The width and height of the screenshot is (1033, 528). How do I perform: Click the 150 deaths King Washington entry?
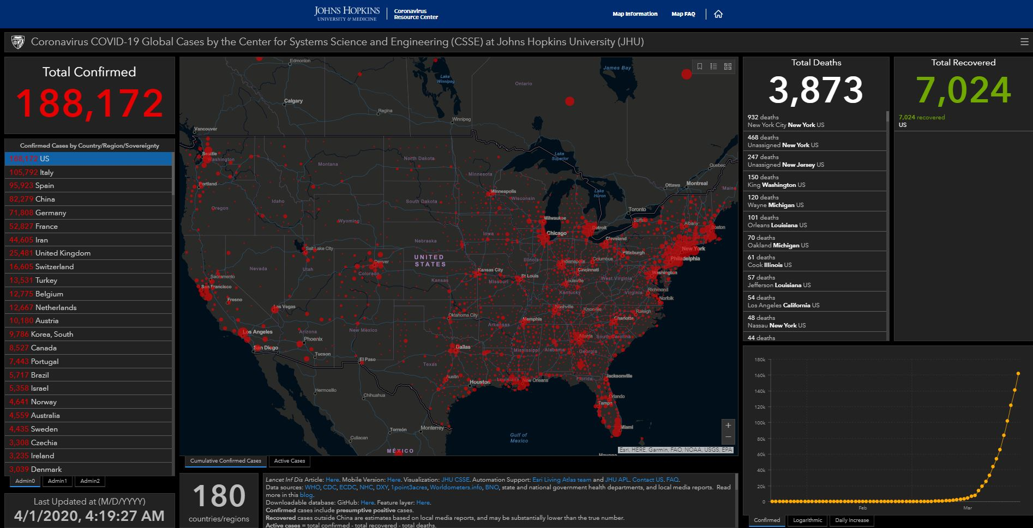coord(815,181)
